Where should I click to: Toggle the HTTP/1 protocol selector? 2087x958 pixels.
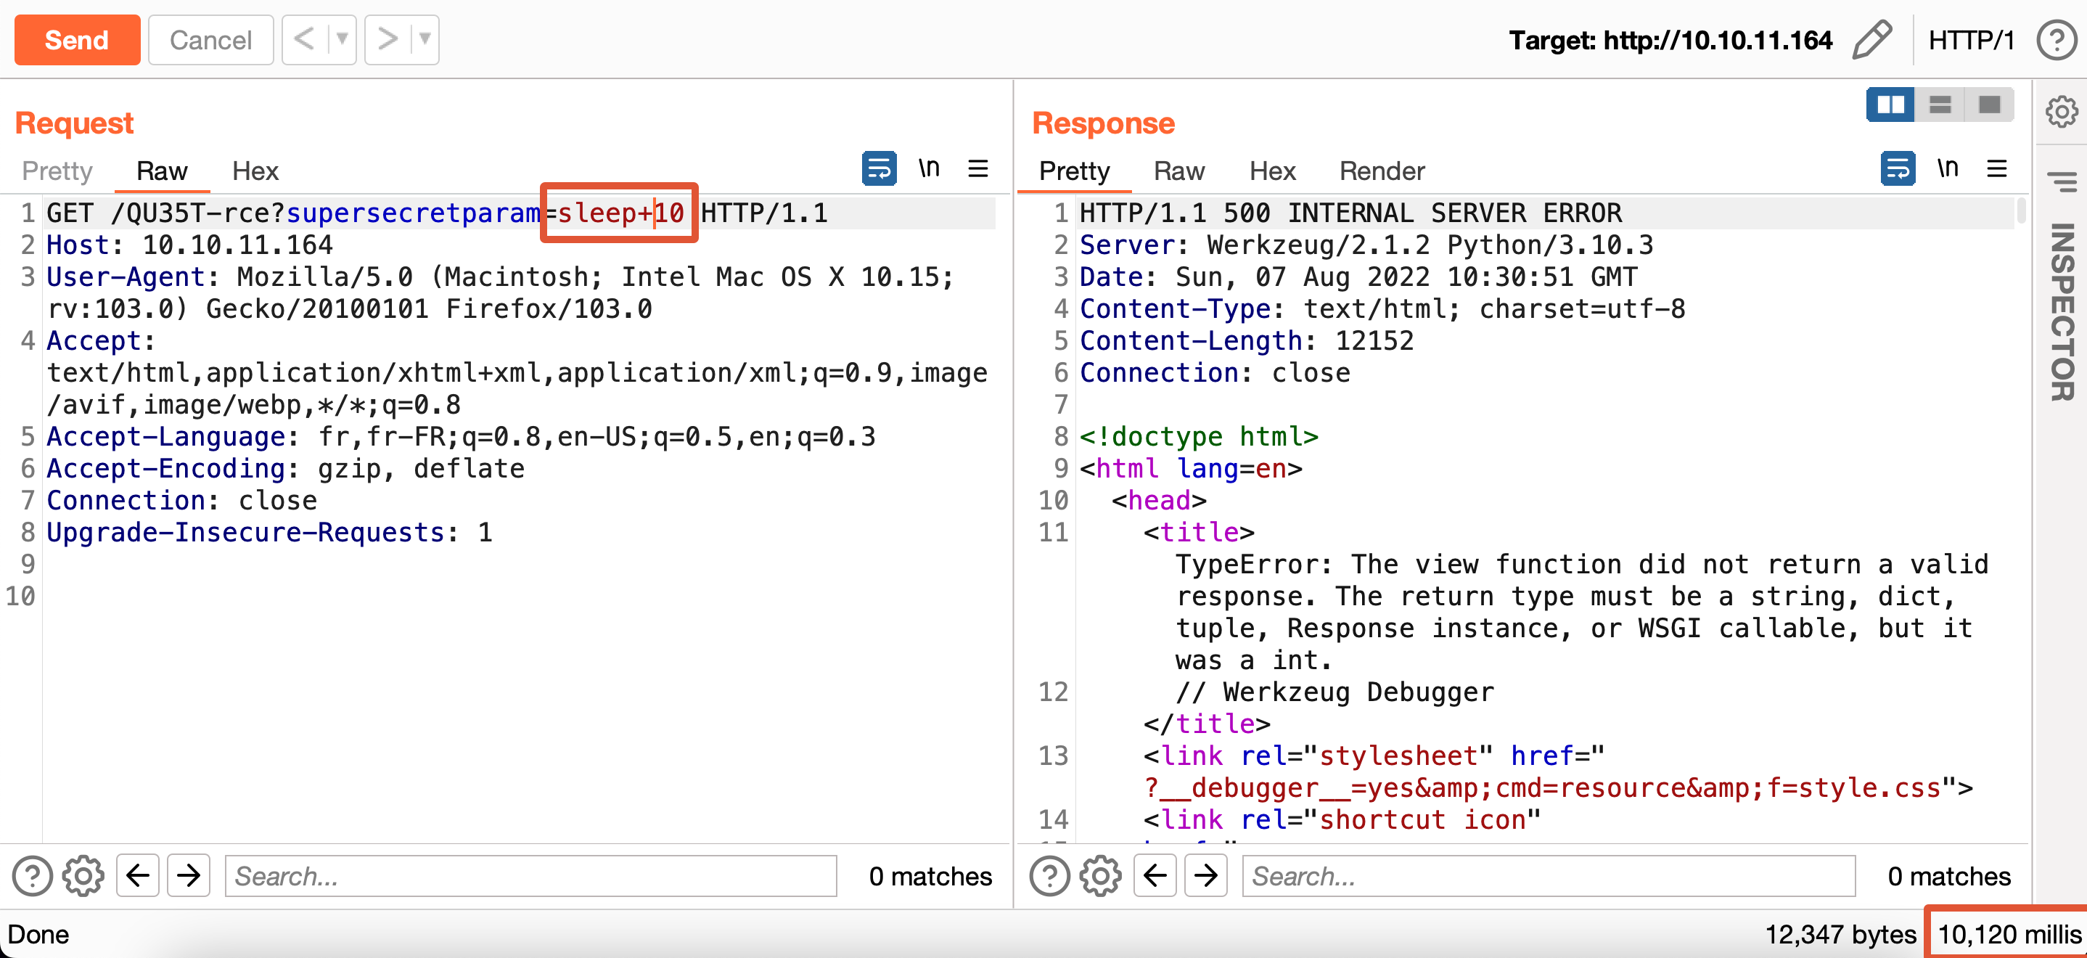tap(1971, 40)
